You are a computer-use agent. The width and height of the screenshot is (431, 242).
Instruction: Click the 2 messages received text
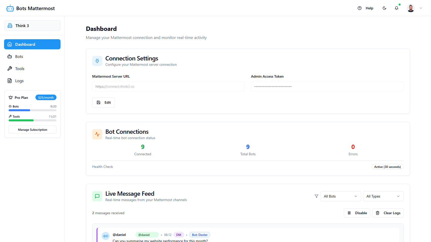(108, 213)
